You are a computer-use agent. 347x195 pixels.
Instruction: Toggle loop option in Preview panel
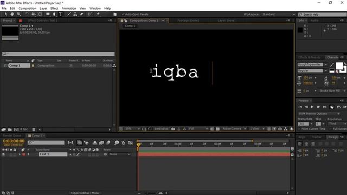pyautogui.click(x=338, y=107)
